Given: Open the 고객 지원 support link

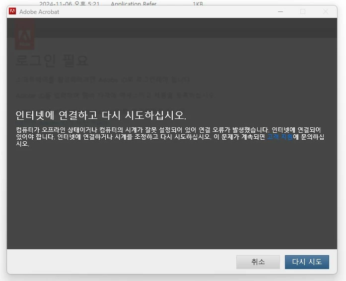Looking at the screenshot, I should 280,137.
